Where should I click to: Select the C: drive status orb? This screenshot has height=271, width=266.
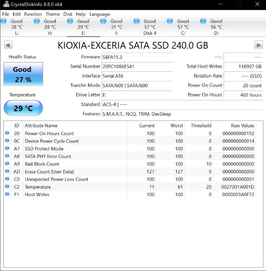pyautogui.click(x=170, y=21)
